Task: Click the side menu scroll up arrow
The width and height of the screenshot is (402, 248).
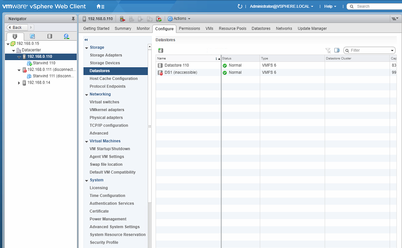Action: (x=149, y=47)
